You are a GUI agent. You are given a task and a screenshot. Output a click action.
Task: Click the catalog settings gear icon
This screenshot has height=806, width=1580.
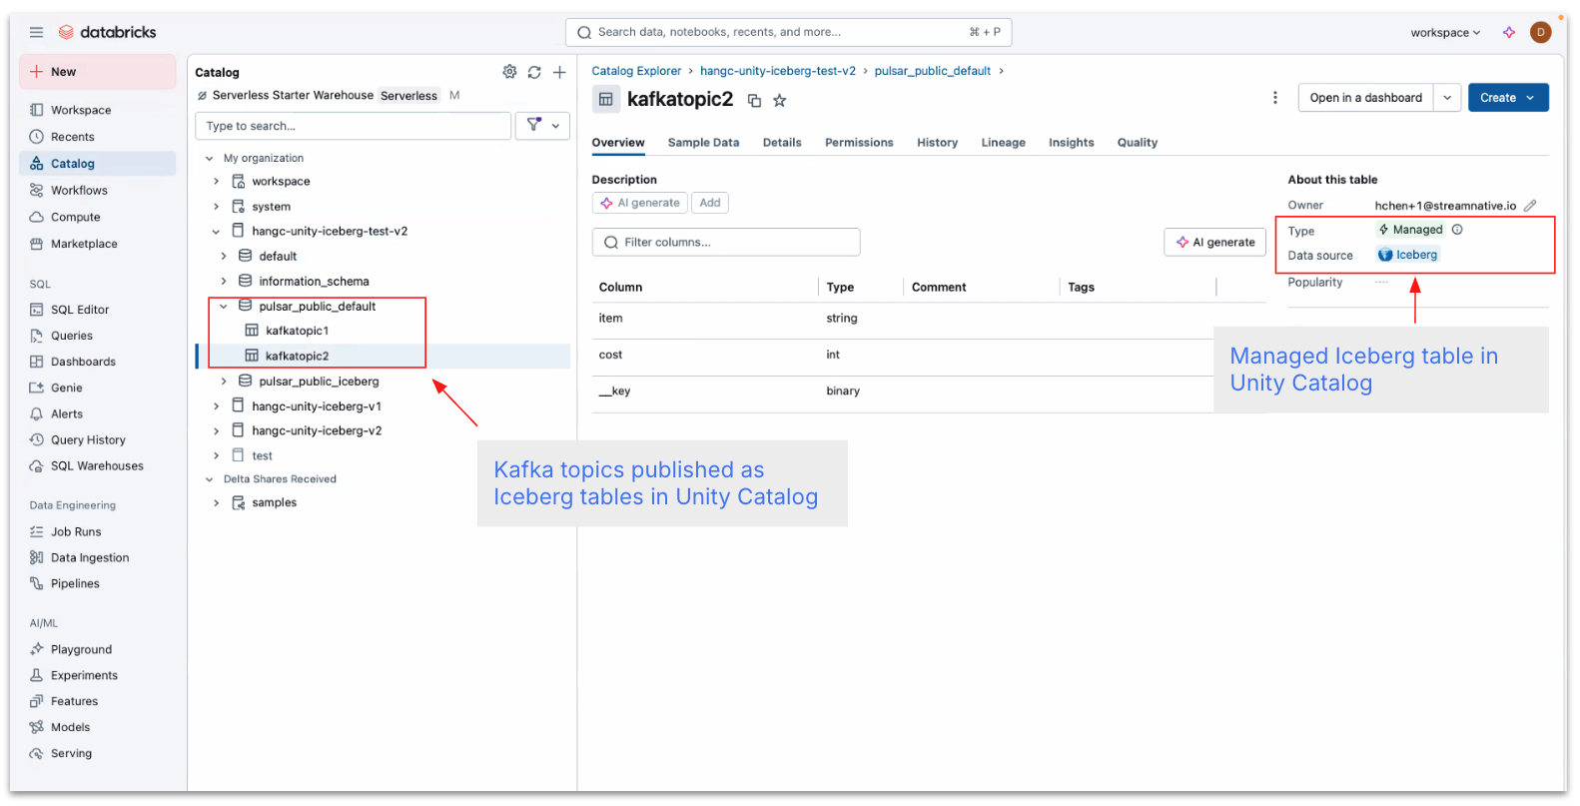(x=509, y=72)
